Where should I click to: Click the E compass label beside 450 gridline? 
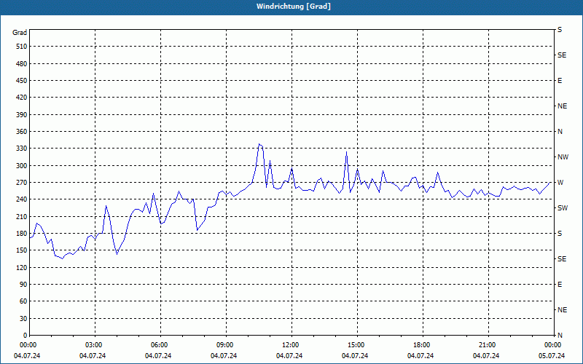tap(560, 81)
